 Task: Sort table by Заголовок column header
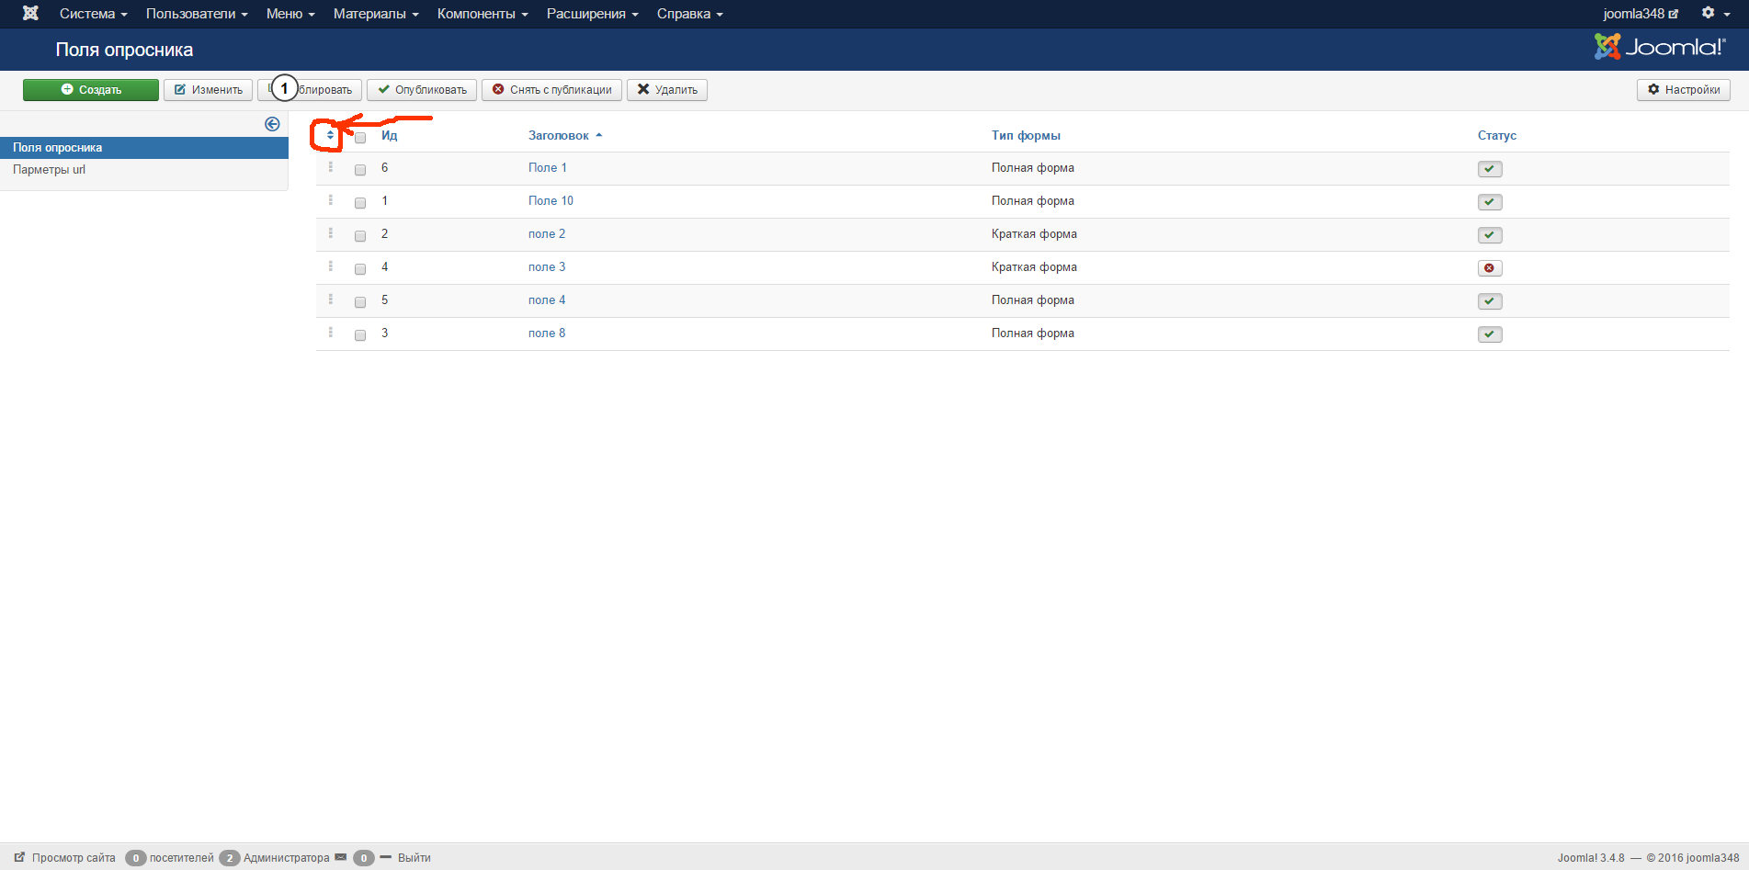pyautogui.click(x=559, y=136)
